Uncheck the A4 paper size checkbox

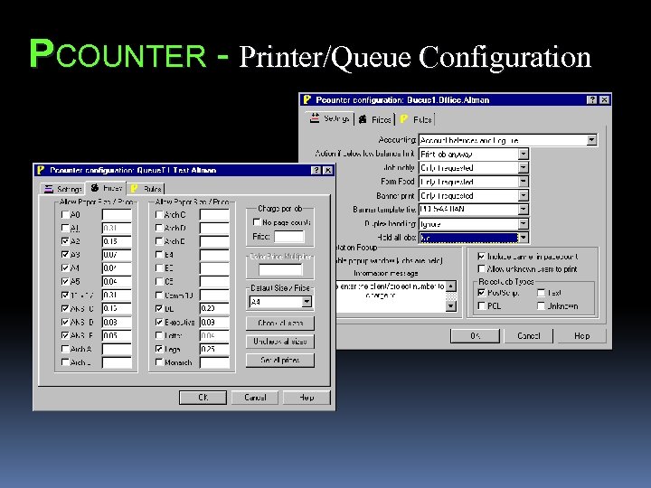pyautogui.click(x=65, y=268)
